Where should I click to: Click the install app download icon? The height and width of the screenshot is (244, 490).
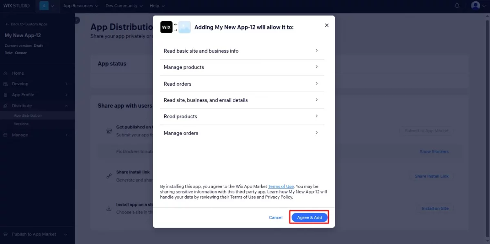point(109,209)
